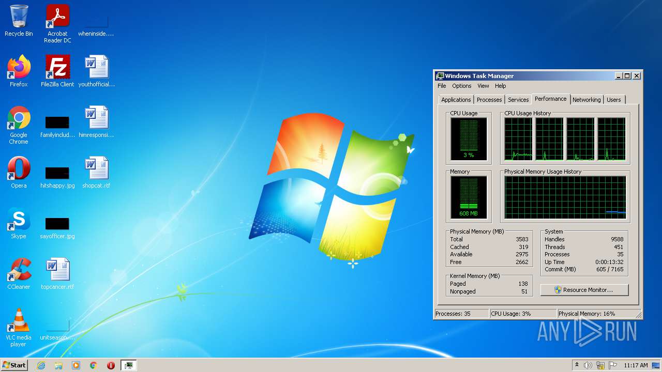Click the status bar text 'Processes: 35'
The image size is (662, 372).
pos(453,314)
